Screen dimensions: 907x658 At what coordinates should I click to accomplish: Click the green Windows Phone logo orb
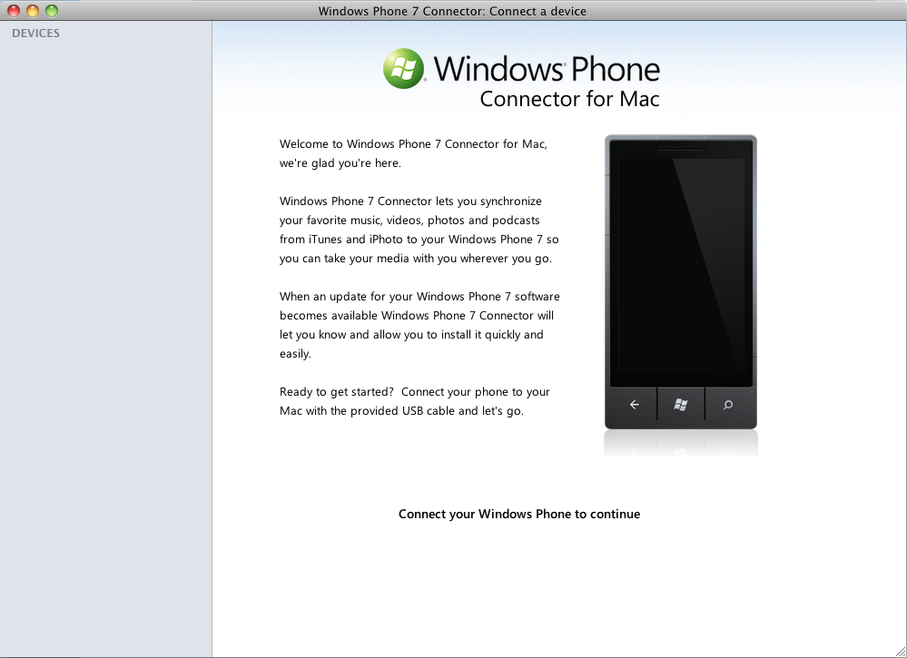[x=404, y=69]
